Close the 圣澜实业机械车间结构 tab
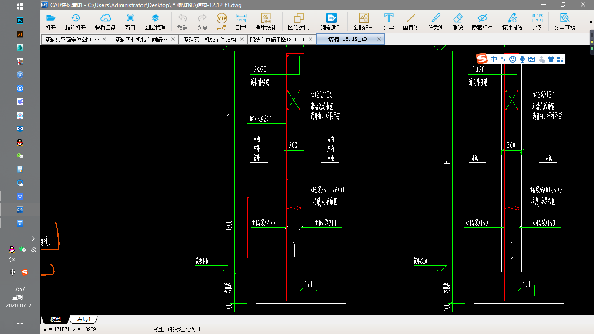Image resolution: width=594 pixels, height=334 pixels. [241, 39]
